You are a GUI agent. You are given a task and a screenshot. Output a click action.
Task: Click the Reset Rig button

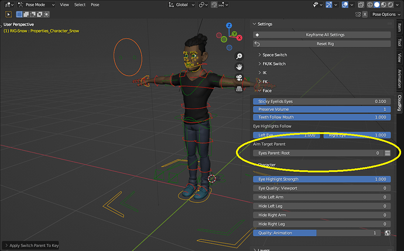coord(322,44)
